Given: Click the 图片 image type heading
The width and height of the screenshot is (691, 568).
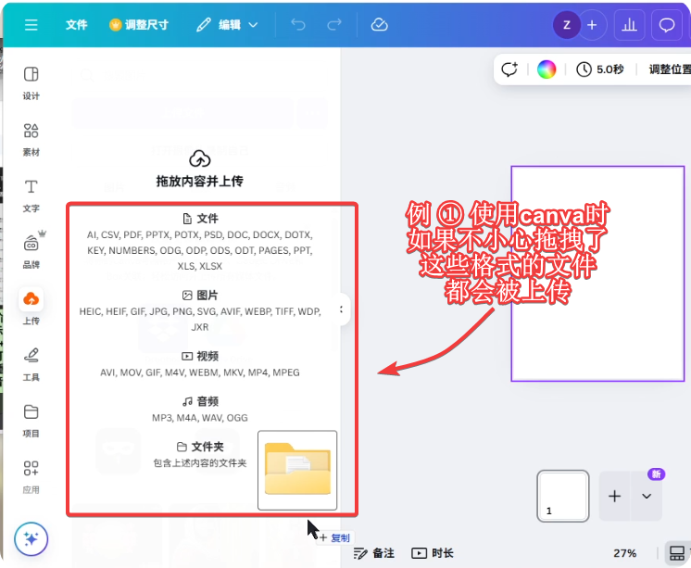Looking at the screenshot, I should pyautogui.click(x=200, y=295).
